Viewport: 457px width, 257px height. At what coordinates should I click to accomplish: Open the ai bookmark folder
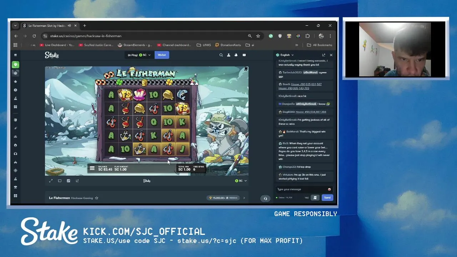tap(250, 45)
